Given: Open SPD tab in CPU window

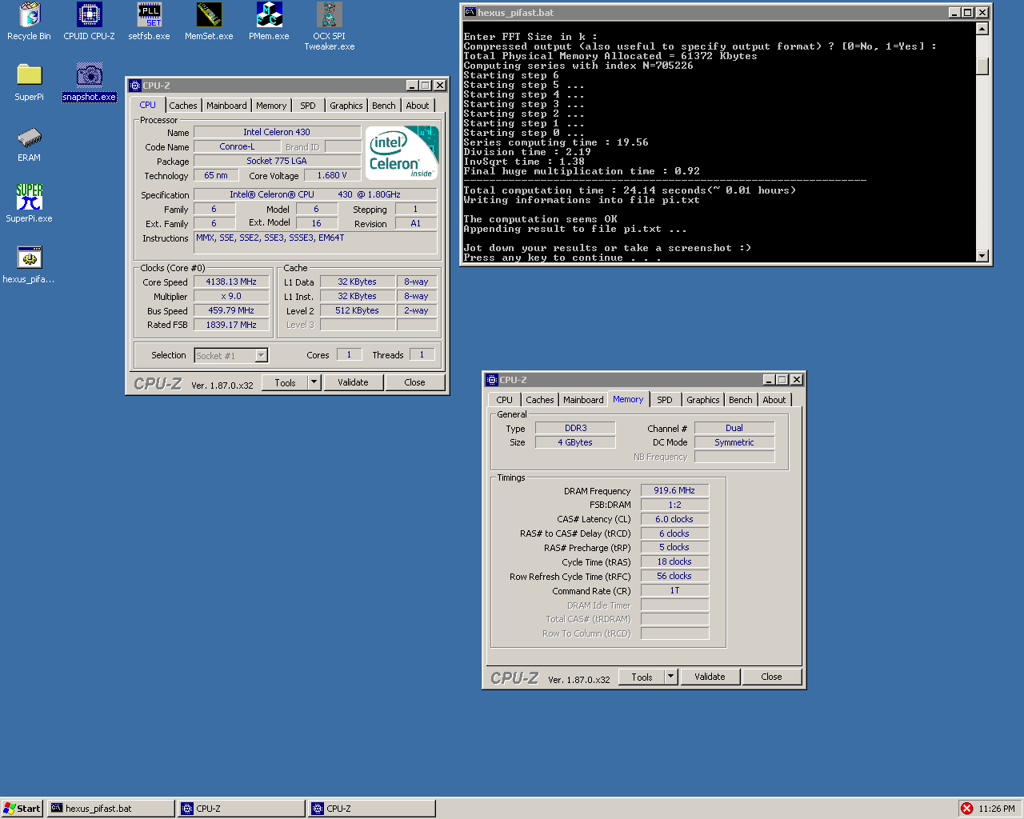Looking at the screenshot, I should (308, 106).
